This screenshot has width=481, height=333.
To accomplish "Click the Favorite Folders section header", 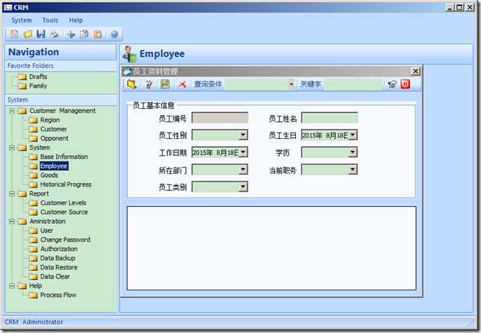I will point(60,66).
